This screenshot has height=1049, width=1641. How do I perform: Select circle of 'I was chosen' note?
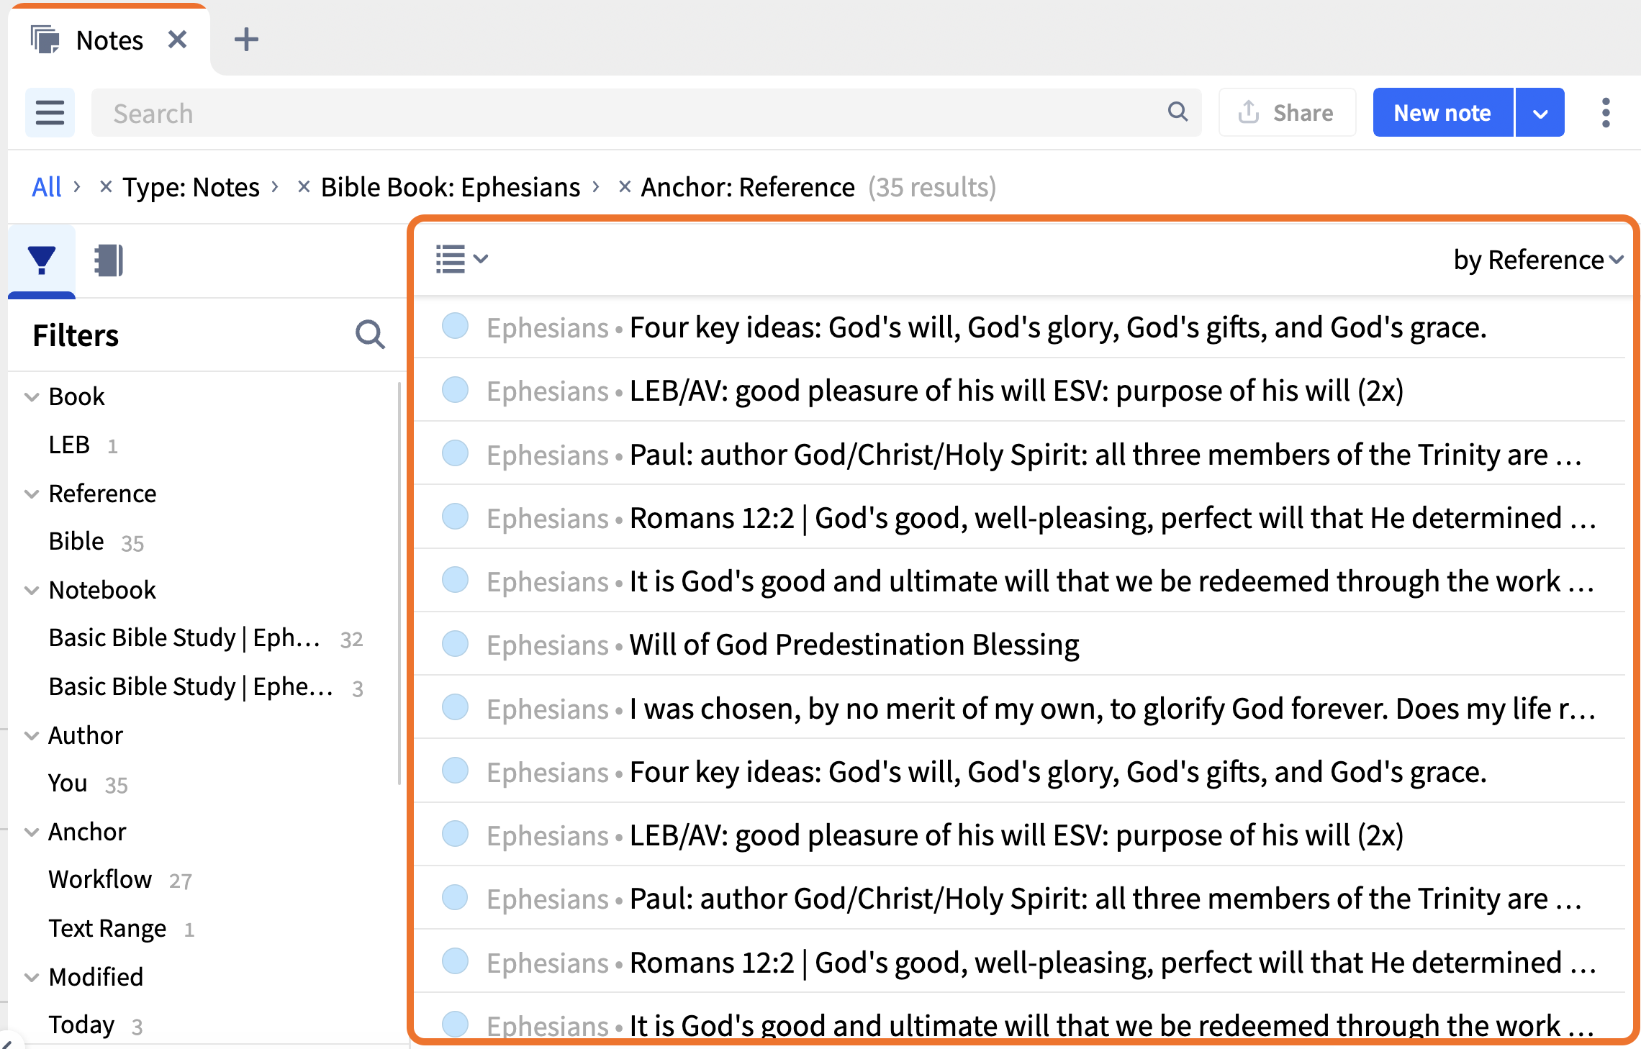[x=455, y=707]
